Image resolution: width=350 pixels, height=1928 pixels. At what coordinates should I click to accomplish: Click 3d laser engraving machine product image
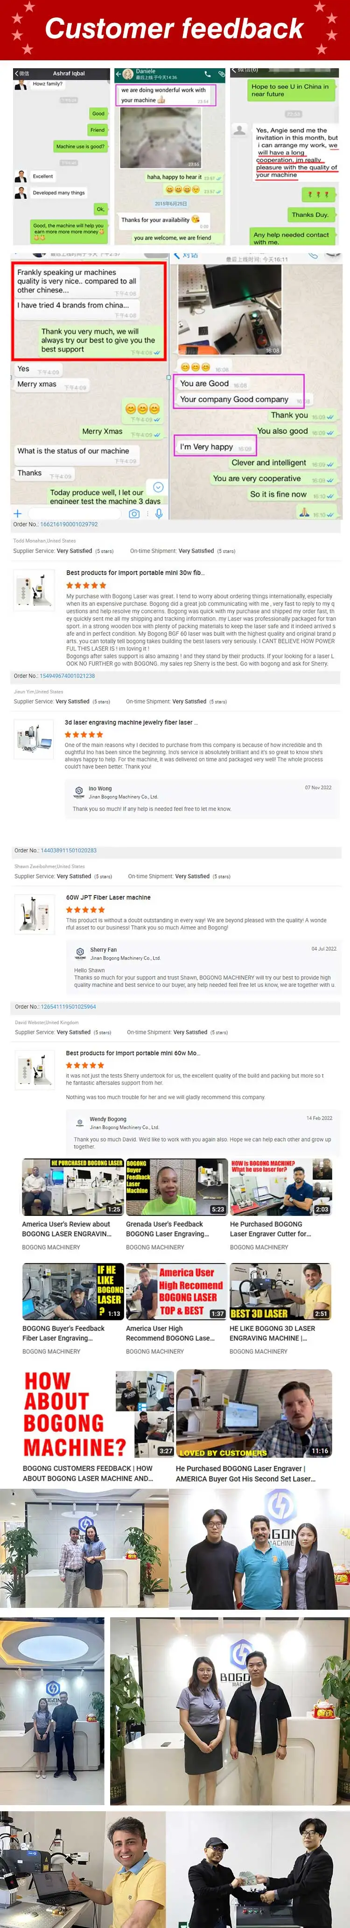click(34, 740)
